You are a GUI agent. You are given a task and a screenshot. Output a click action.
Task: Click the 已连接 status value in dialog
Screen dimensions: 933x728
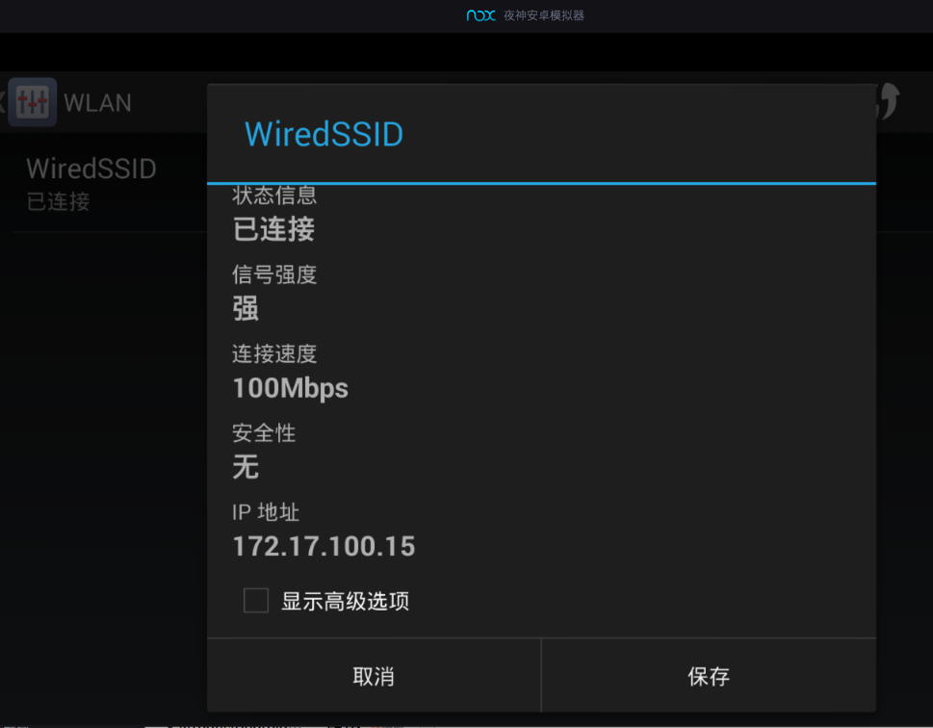point(273,229)
